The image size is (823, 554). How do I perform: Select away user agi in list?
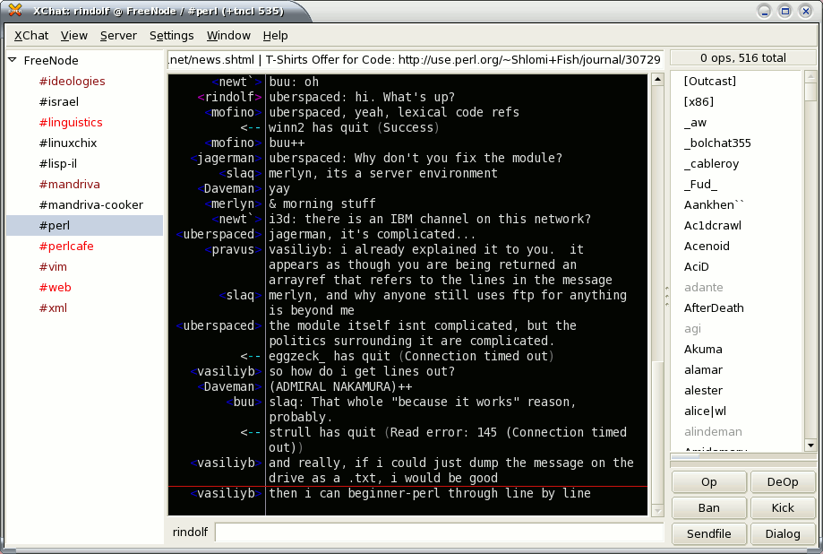pyautogui.click(x=692, y=328)
